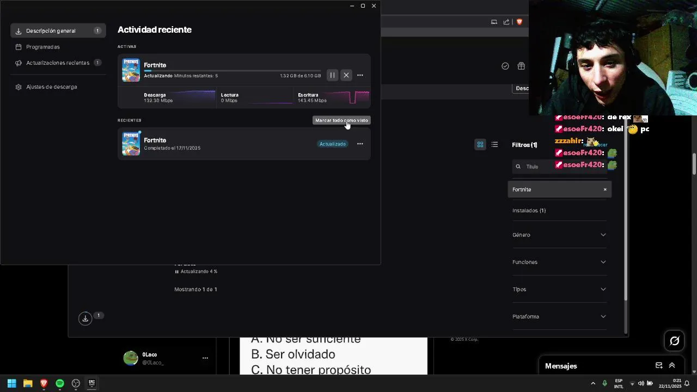
Task: Open the volume tray icon
Action: click(x=641, y=383)
